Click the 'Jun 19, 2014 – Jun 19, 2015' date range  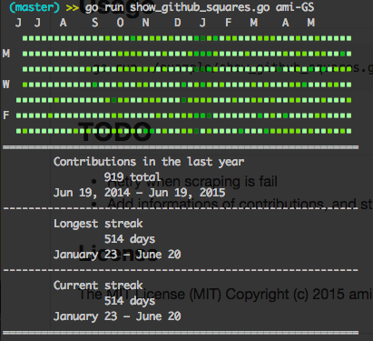(140, 193)
